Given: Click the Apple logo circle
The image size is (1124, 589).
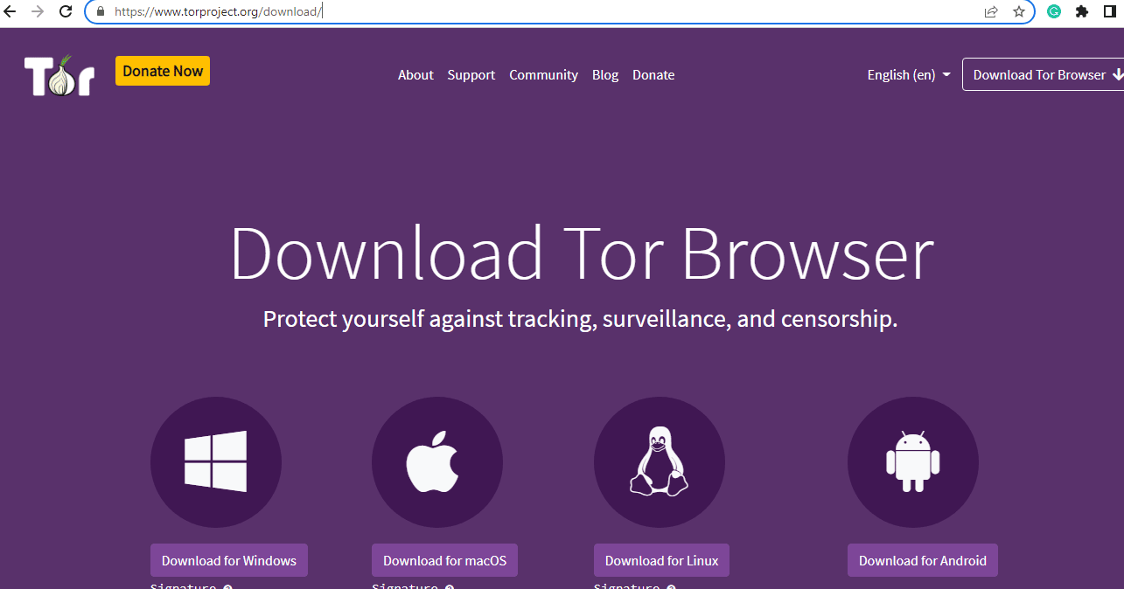Looking at the screenshot, I should pos(437,461).
